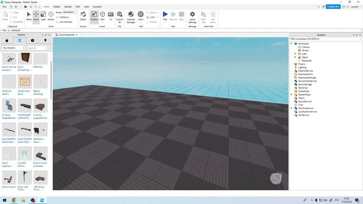
Task: Open the Mode Geometric dropdown
Action: pos(70,12)
